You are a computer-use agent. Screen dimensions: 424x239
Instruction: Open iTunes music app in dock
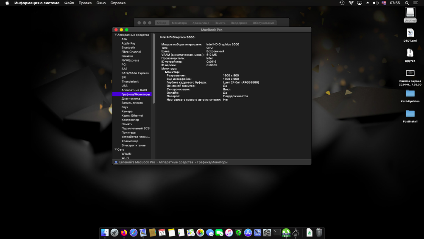(229, 233)
